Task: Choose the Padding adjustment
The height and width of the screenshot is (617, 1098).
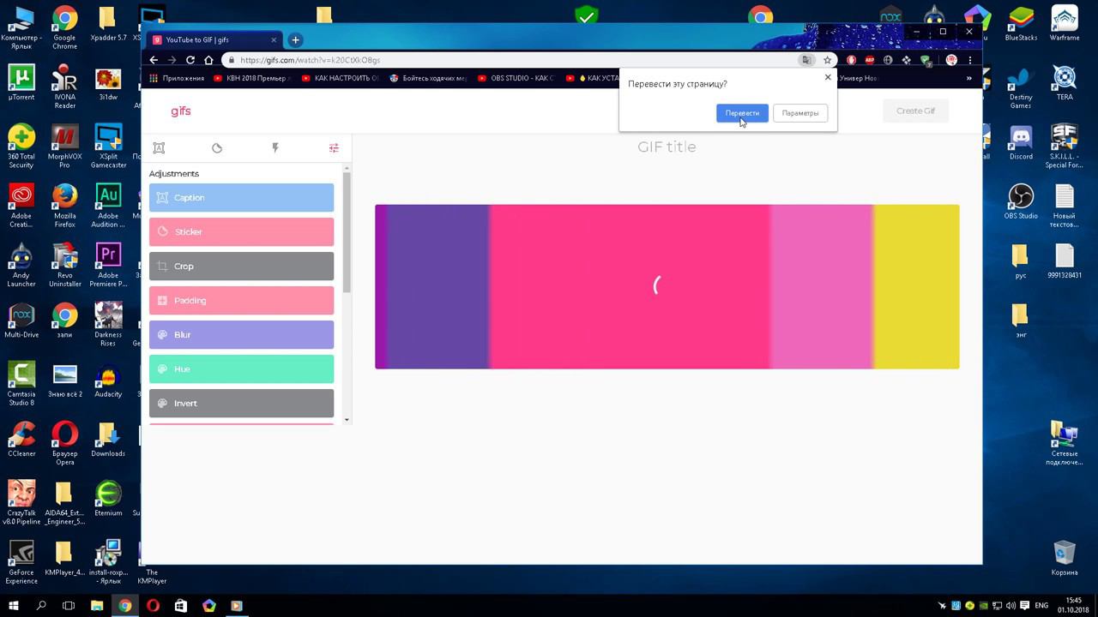Action: tap(241, 300)
